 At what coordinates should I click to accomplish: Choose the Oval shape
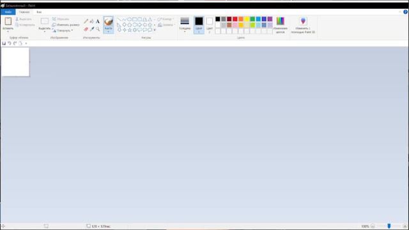(x=129, y=19)
